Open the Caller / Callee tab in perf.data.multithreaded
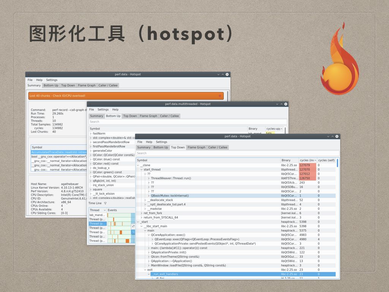The height and width of the screenshot is (292, 389). [x=169, y=116]
